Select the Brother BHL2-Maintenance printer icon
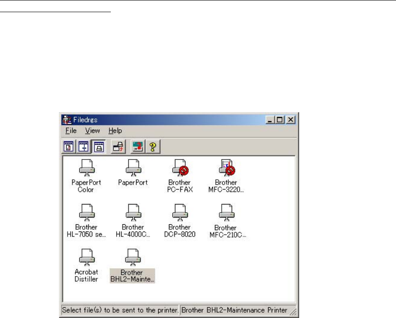The height and width of the screenshot is (318, 396). pyautogui.click(x=133, y=257)
